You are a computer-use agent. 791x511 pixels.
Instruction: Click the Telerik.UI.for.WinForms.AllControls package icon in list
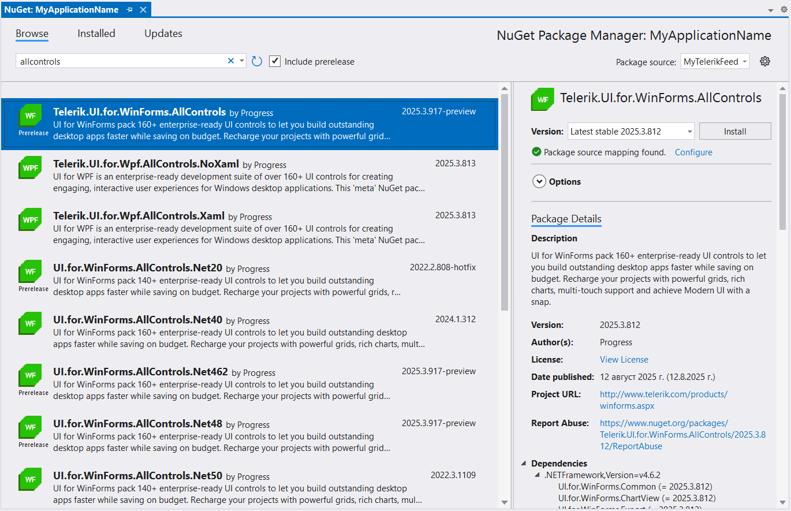coord(30,114)
